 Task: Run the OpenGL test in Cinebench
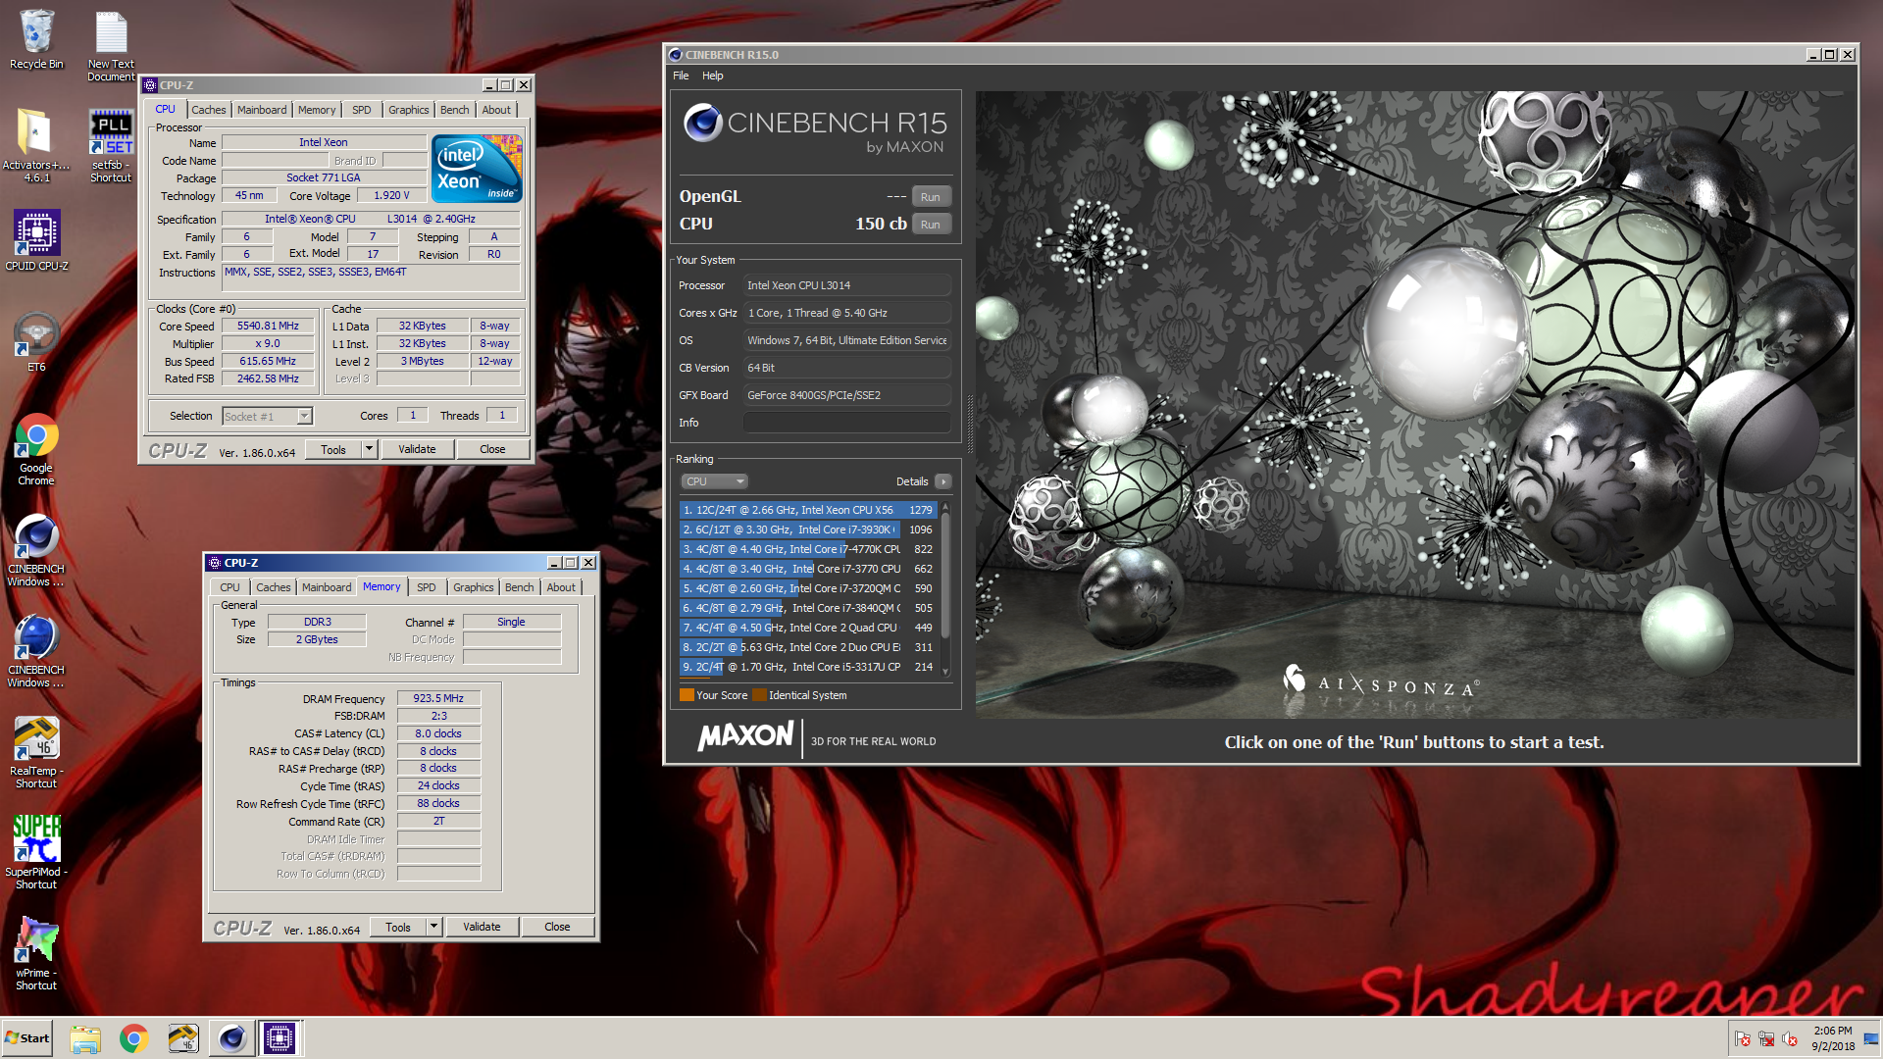pyautogui.click(x=931, y=197)
